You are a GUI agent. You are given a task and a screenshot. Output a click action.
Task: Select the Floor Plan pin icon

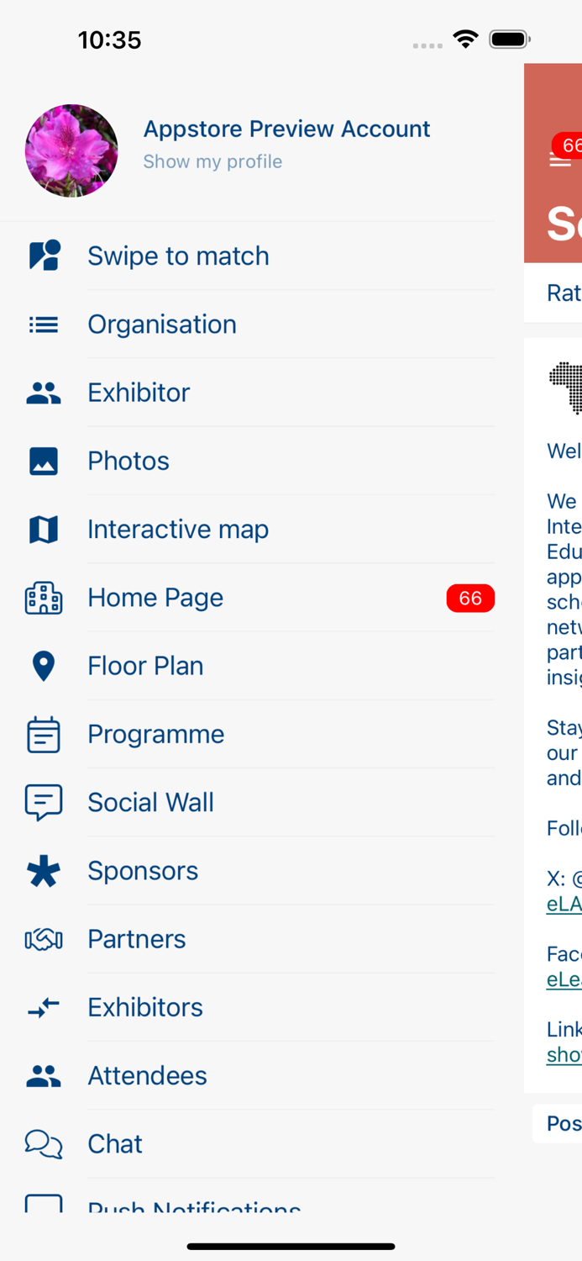coord(44,665)
